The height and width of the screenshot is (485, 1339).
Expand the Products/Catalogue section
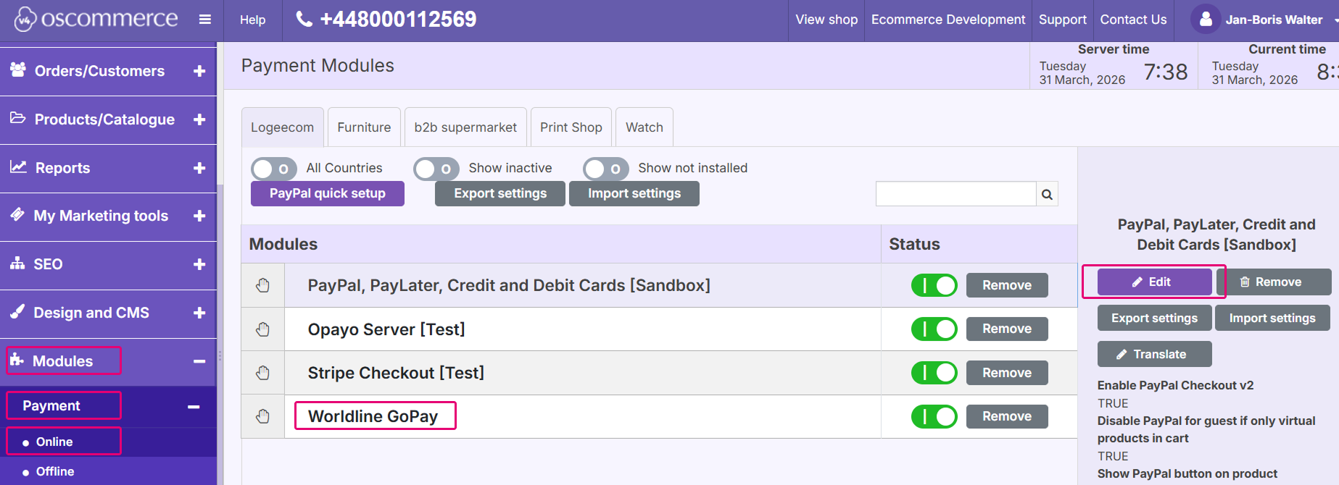pyautogui.click(x=199, y=119)
